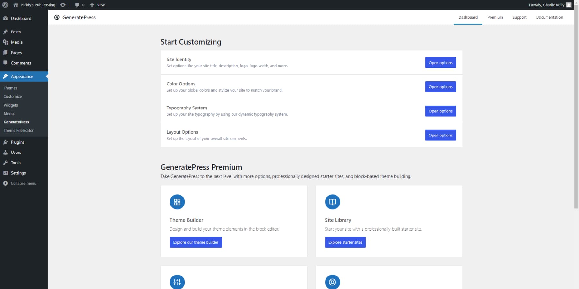This screenshot has width=579, height=289.
Task: Click Explore our theme builder
Action: pyautogui.click(x=196, y=242)
